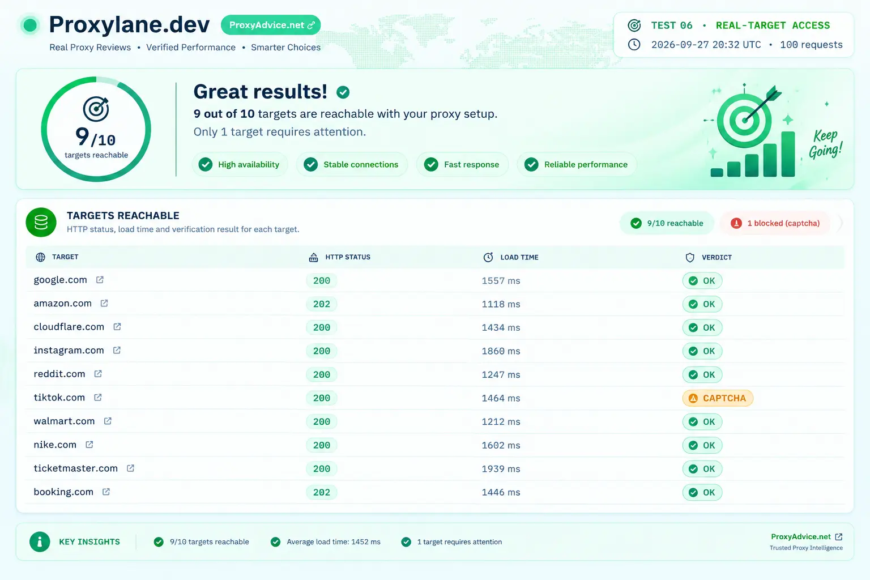The width and height of the screenshot is (870, 580).
Task: Click the globe icon in TARGET header
Action: (40, 257)
